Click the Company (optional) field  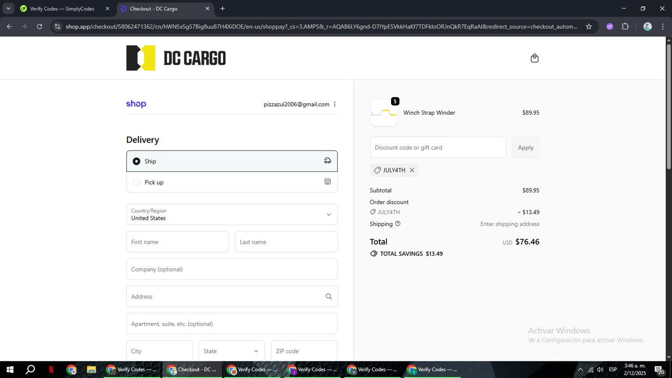(232, 269)
